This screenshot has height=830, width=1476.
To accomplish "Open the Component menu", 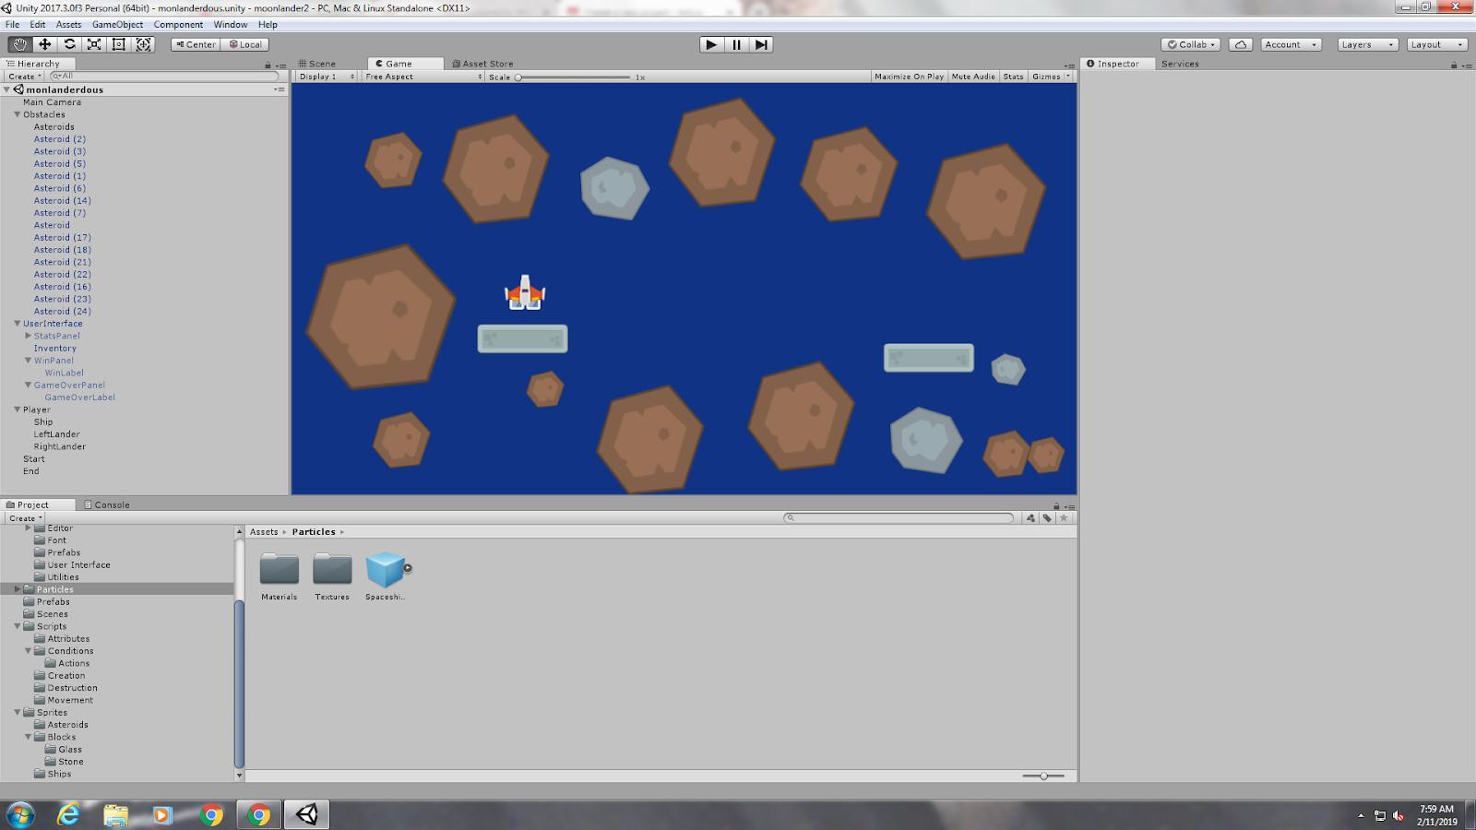I will [178, 25].
